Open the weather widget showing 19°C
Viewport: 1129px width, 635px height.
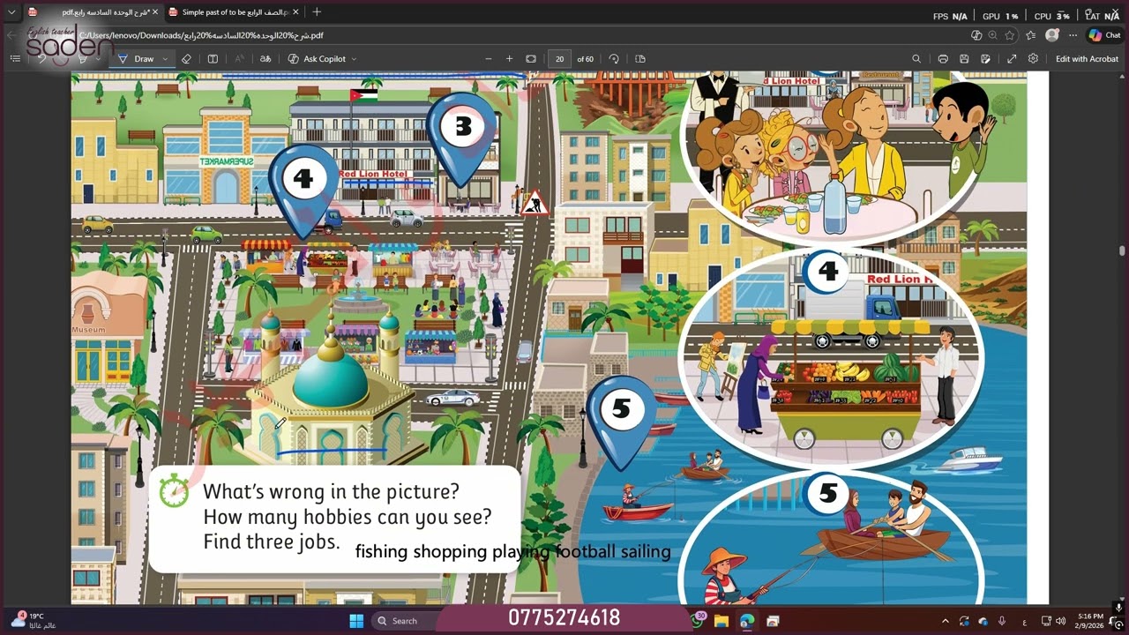click(33, 621)
